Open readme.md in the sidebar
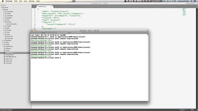 (9, 61)
